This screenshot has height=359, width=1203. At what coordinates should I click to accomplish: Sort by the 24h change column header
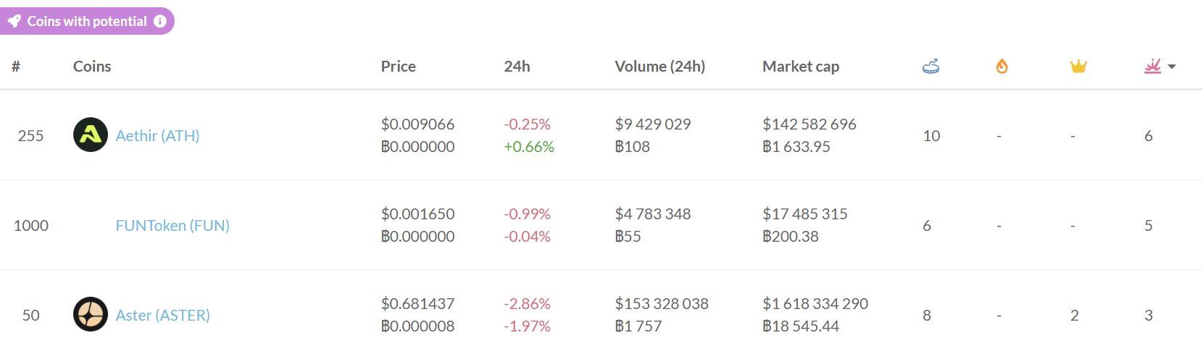517,67
